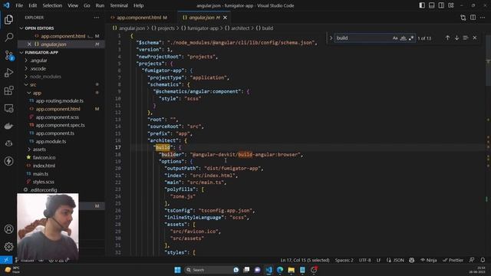The height and width of the screenshot is (276, 491).
Task: Click the projects breadcrumb segment
Action: 166,28
